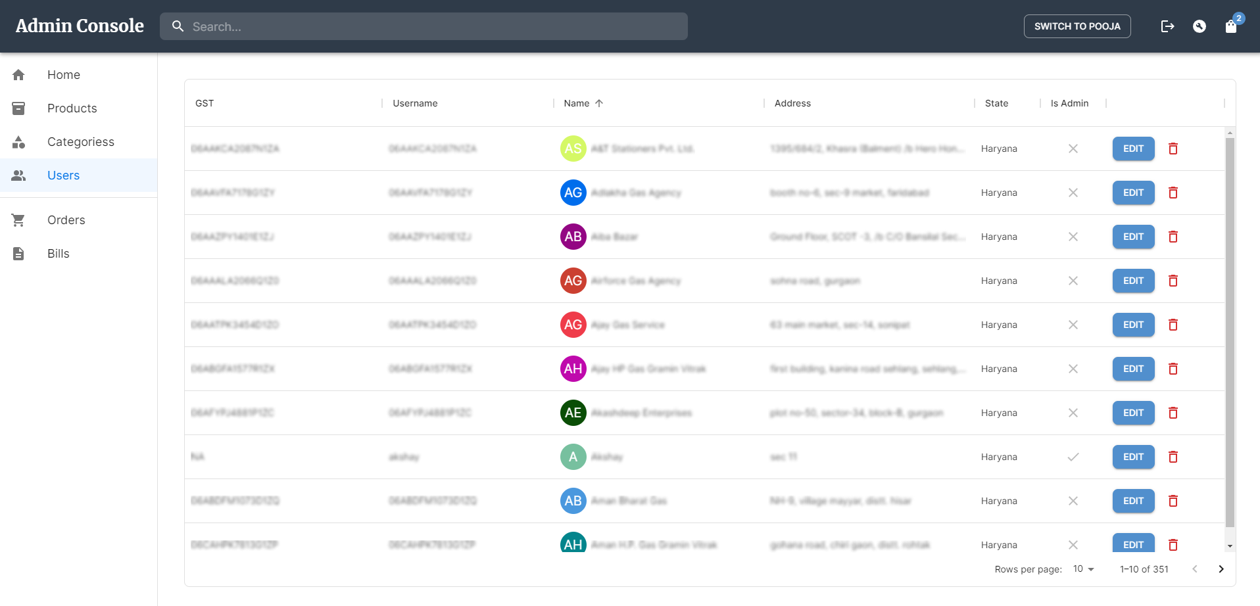Click EDIT on the Akshay row
This screenshot has width=1260, height=606.
1133,457
